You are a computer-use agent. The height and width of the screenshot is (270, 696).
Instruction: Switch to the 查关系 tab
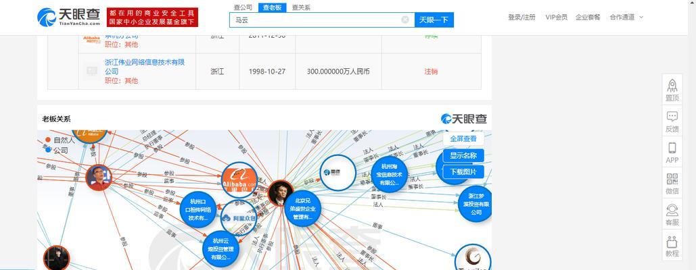[302, 7]
